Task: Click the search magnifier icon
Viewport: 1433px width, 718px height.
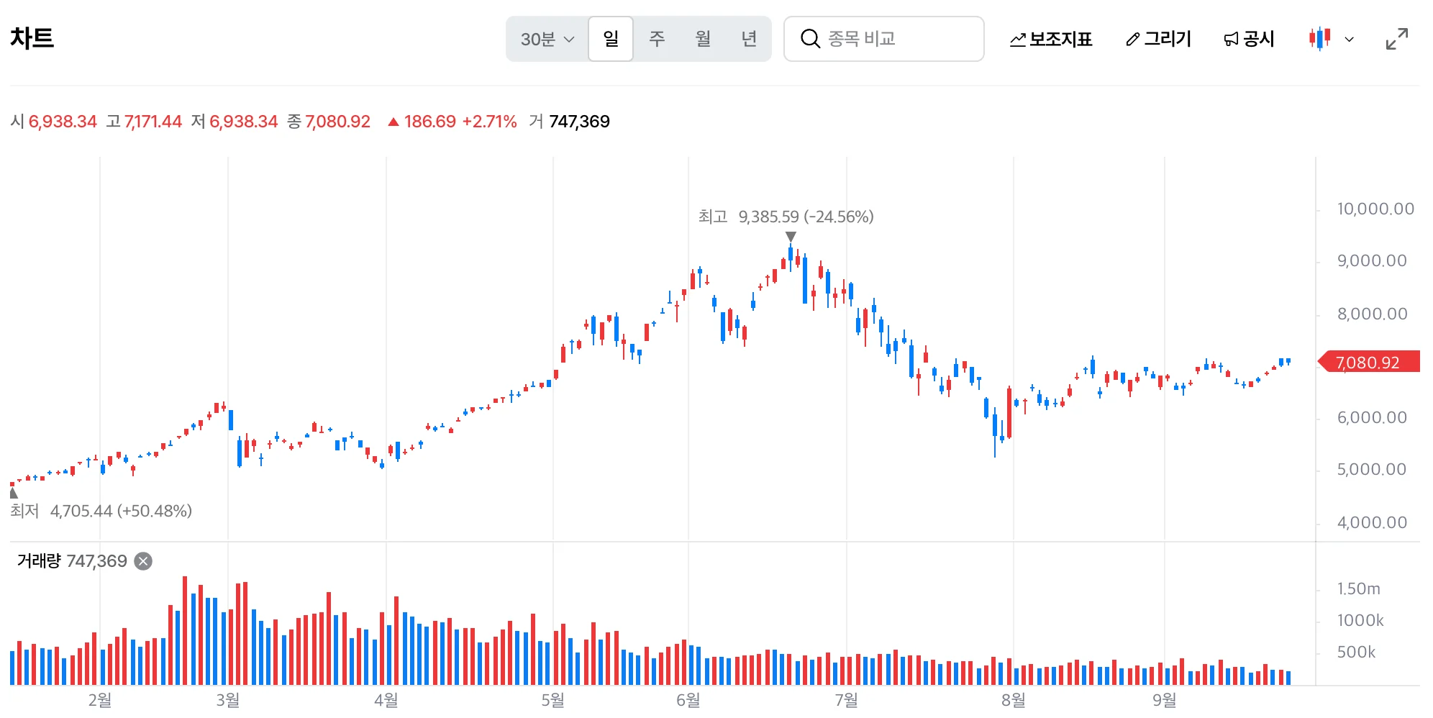Action: [810, 39]
